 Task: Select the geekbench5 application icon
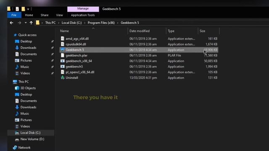pos(63,66)
